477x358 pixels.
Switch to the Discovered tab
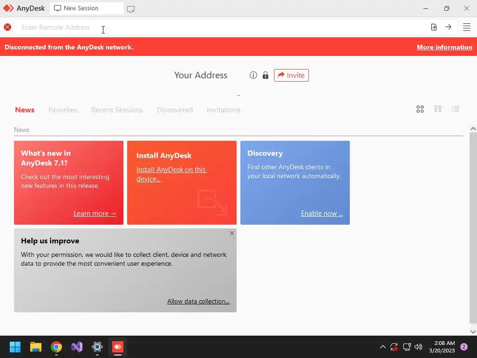pos(175,110)
